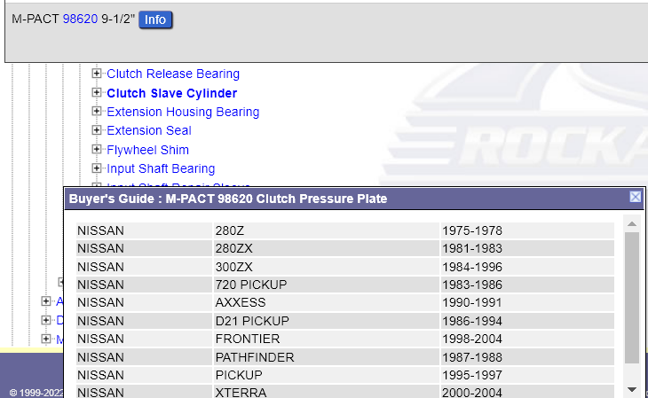This screenshot has height=398, width=648.
Task: Open the Extension Housing Bearing category
Action: click(183, 112)
